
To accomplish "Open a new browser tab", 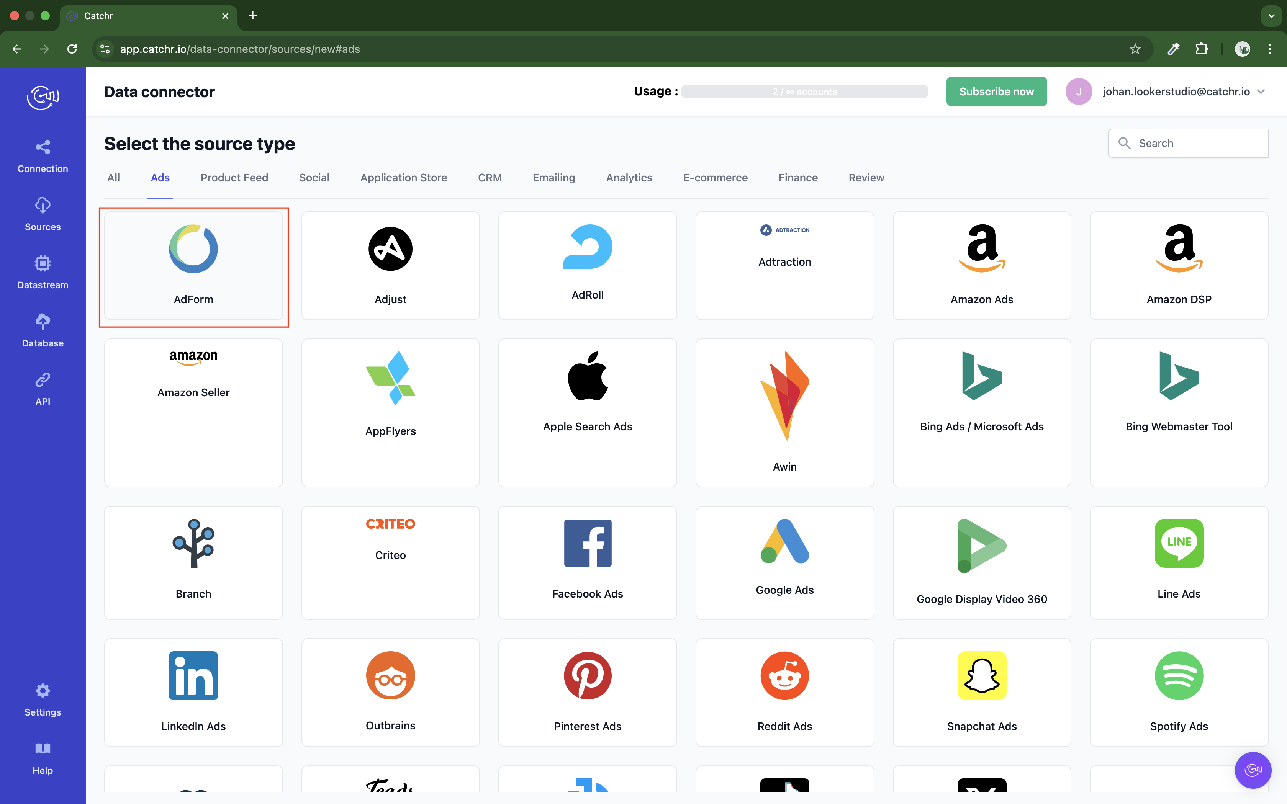I will (x=253, y=15).
